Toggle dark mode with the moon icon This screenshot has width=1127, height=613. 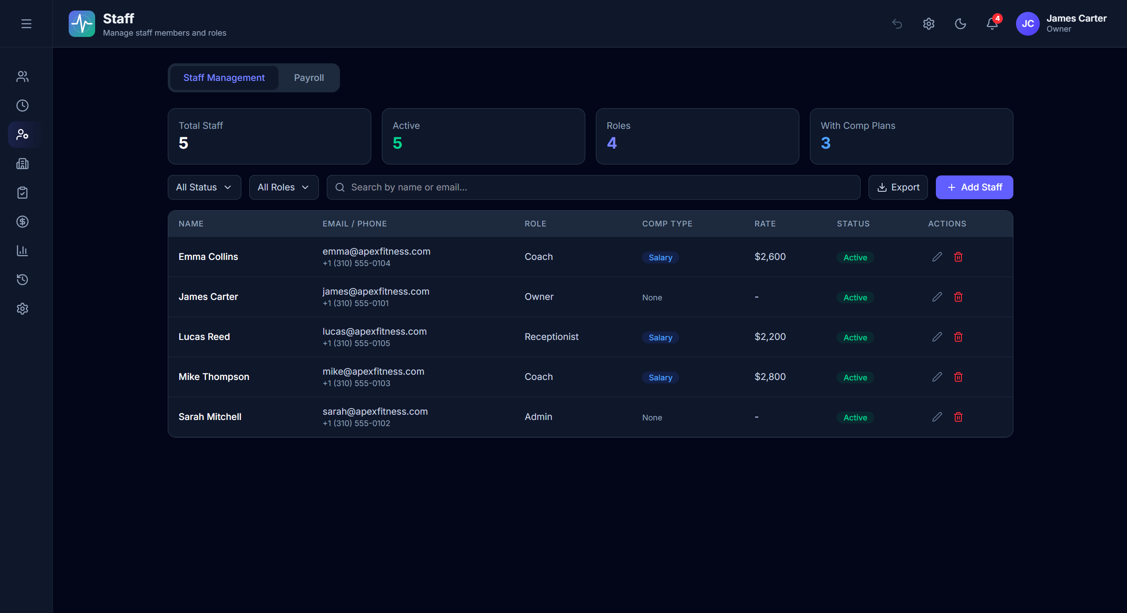960,24
